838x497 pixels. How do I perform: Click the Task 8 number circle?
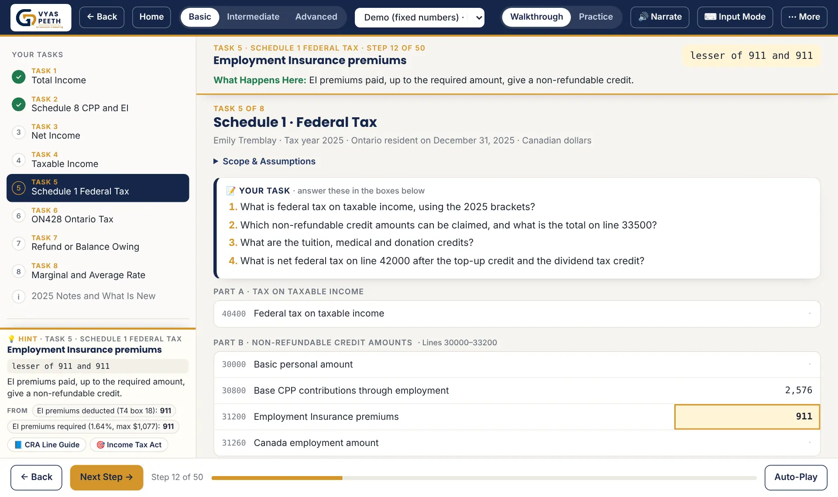point(18,272)
